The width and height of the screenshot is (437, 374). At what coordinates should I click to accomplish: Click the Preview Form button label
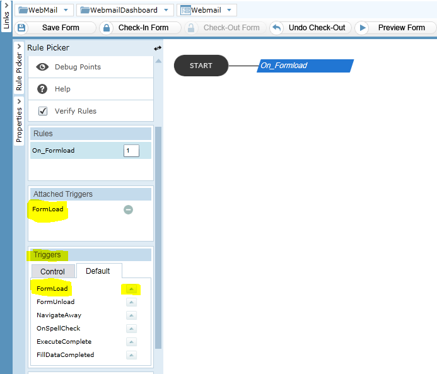point(401,28)
